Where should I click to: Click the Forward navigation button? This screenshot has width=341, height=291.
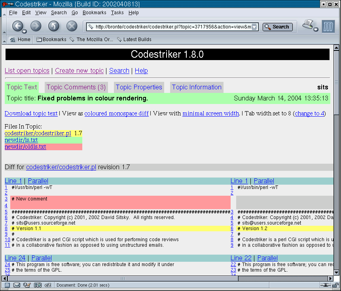pyautogui.click(x=36, y=26)
